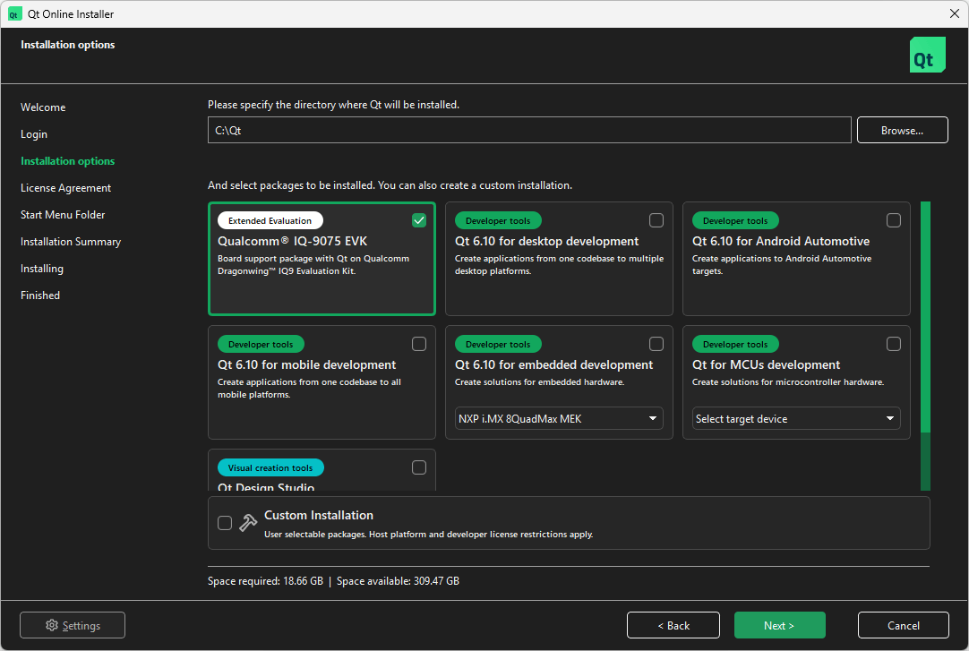Click the installation directory field showing C:\Qt
This screenshot has height=651, width=969.
pyautogui.click(x=528, y=129)
